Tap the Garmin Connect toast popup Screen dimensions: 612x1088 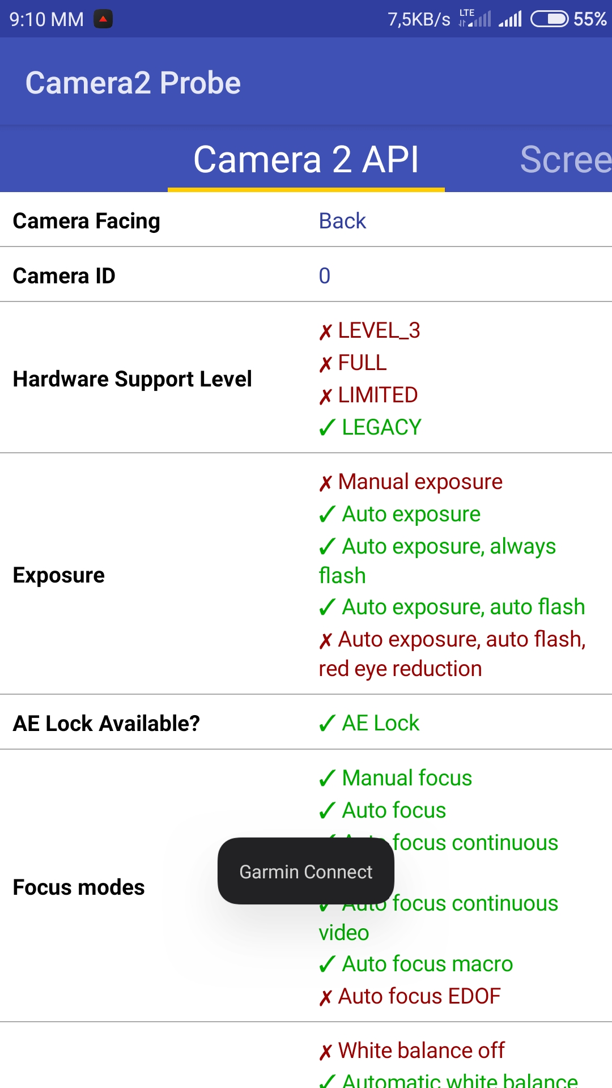[306, 872]
